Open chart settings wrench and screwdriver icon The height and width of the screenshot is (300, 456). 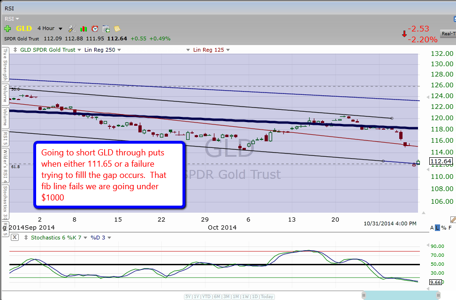pos(72,29)
